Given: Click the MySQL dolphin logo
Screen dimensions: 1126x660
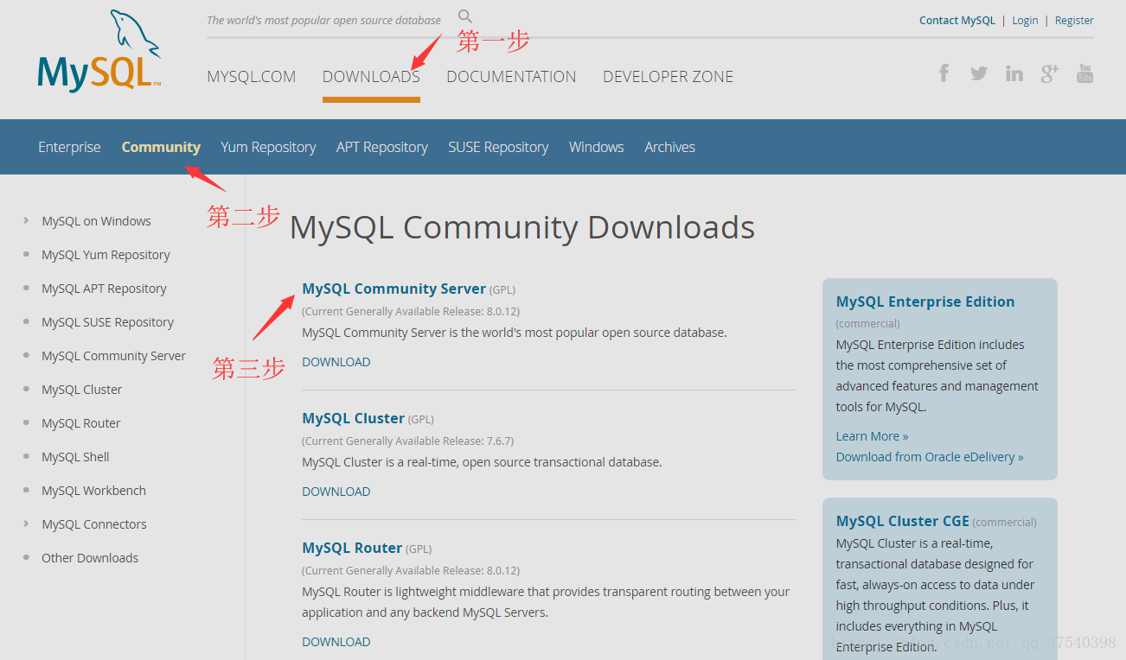Looking at the screenshot, I should [99, 50].
